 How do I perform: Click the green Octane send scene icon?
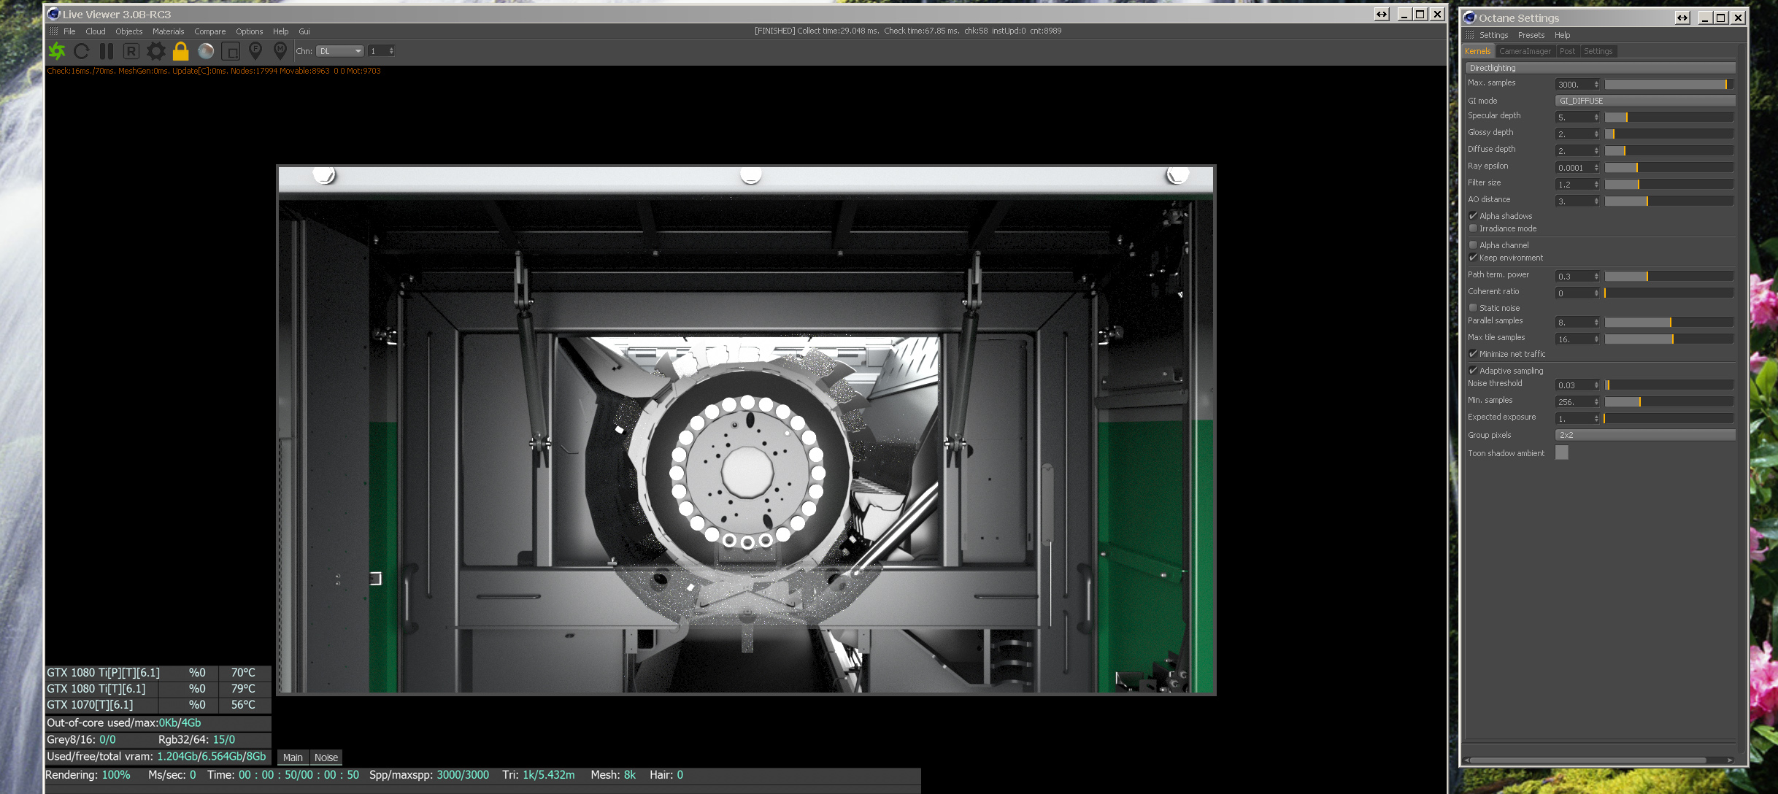57,51
